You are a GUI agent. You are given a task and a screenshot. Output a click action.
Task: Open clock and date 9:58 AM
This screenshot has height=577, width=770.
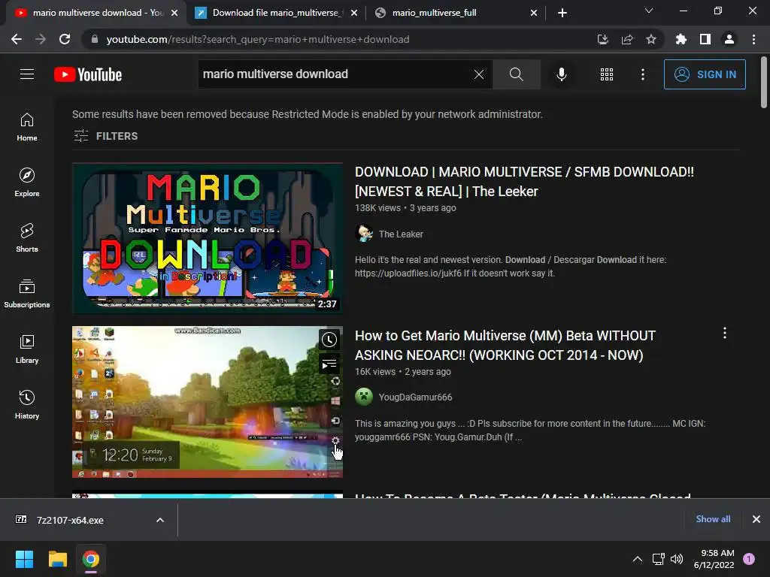click(714, 559)
